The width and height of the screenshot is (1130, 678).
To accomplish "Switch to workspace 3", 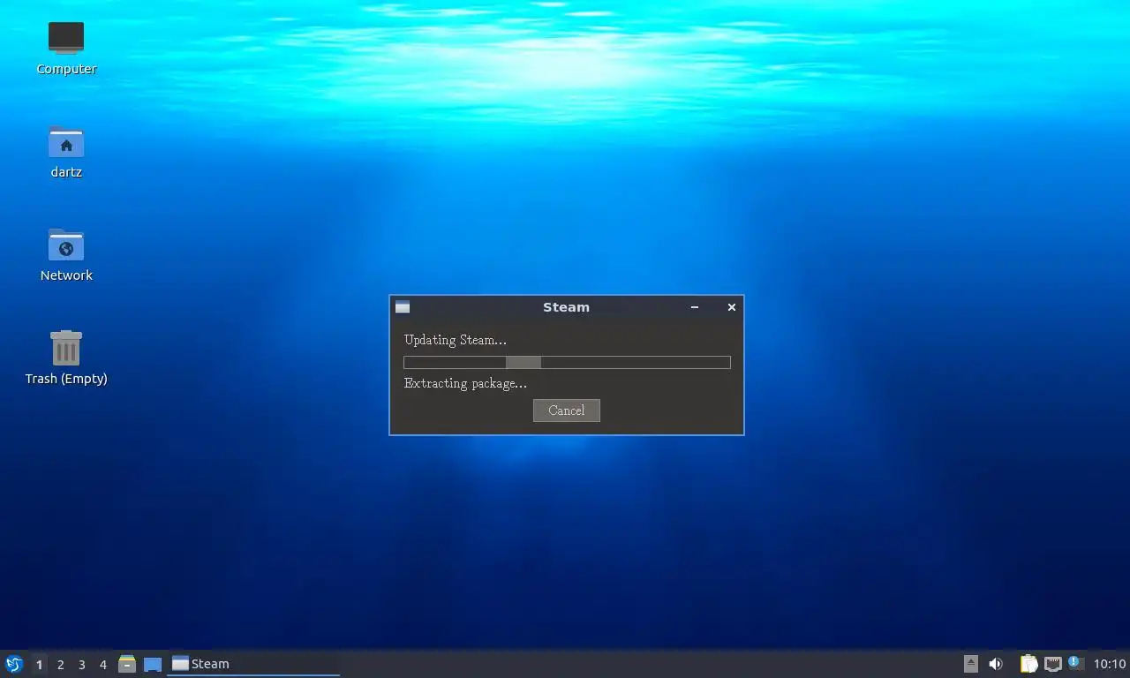I will tap(81, 665).
